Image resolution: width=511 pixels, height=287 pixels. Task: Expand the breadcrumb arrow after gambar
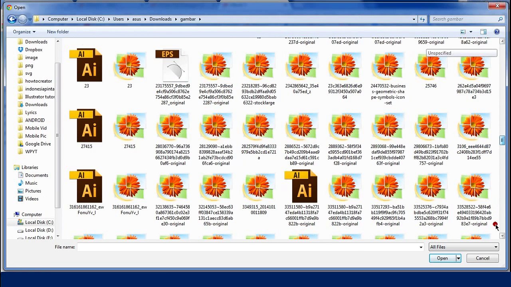tap(200, 19)
